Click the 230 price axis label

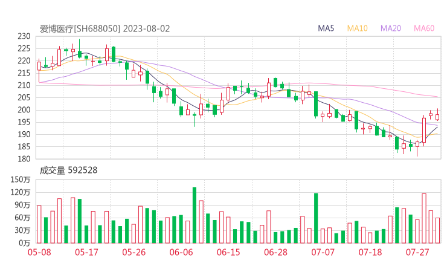click(x=24, y=36)
